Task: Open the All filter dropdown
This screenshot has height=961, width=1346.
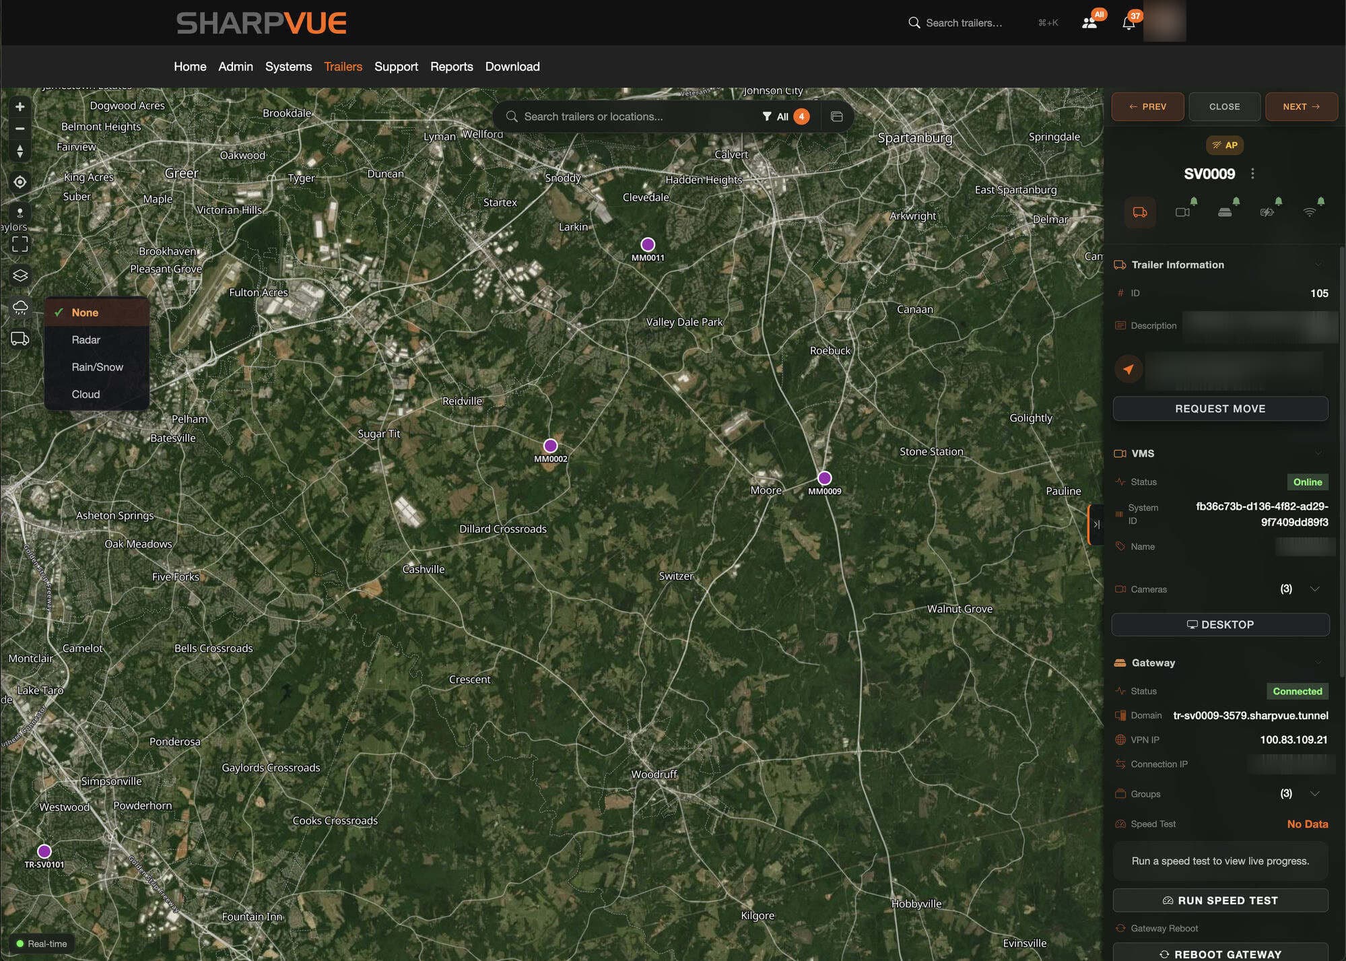Action: coord(785,117)
